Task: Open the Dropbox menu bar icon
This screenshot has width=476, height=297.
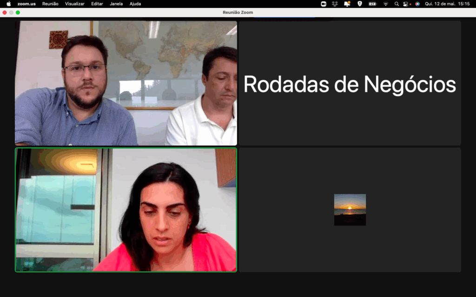Action: click(335, 4)
